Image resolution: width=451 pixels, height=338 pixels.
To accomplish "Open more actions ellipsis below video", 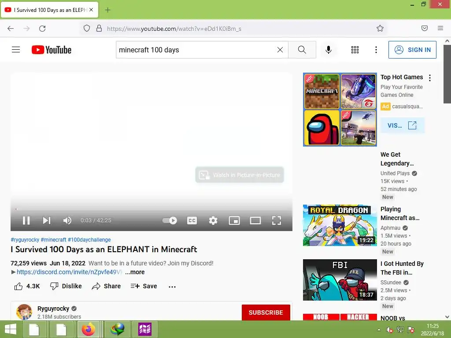I will point(172,287).
